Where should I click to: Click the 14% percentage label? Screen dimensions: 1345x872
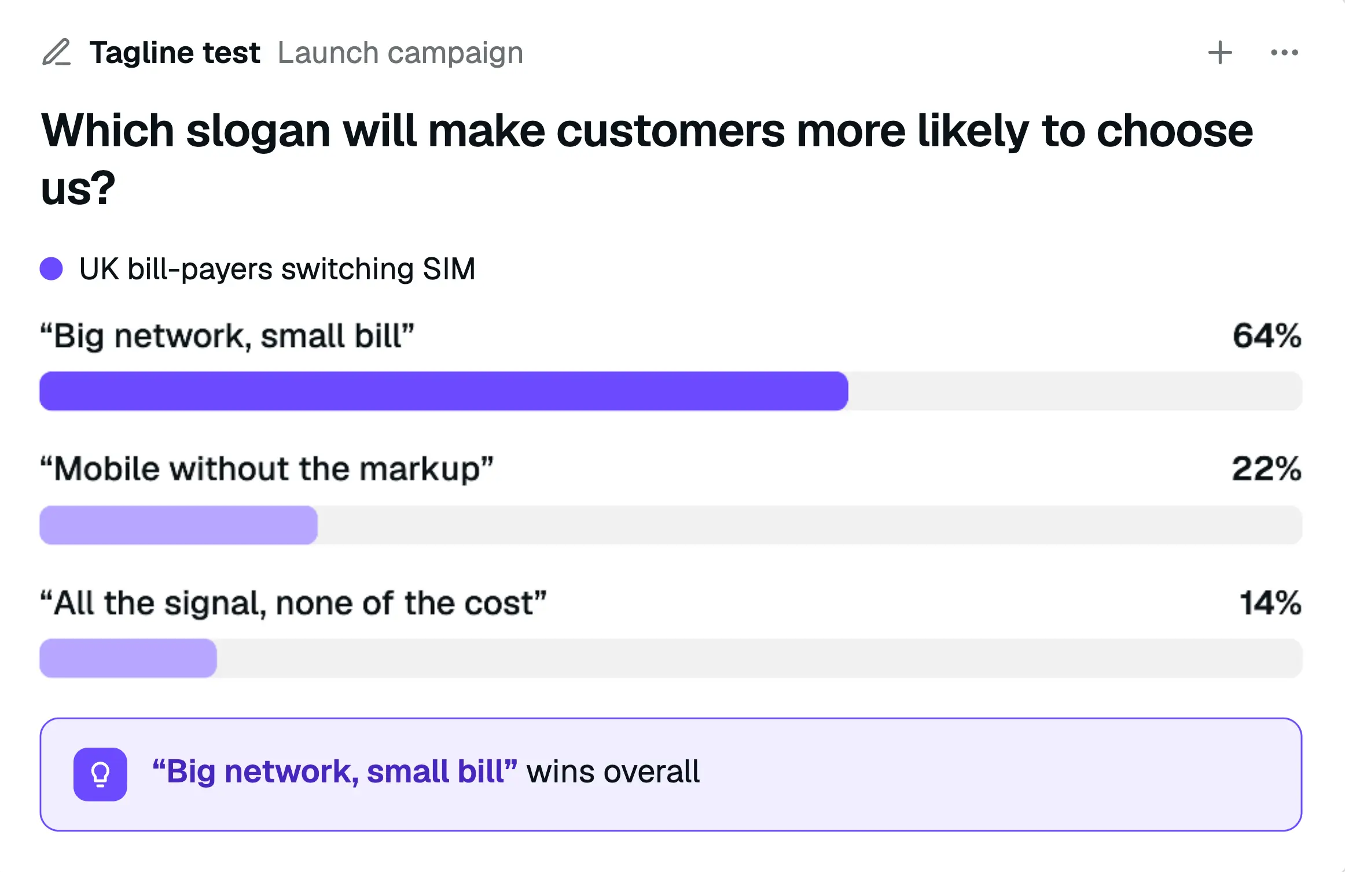(x=1270, y=603)
